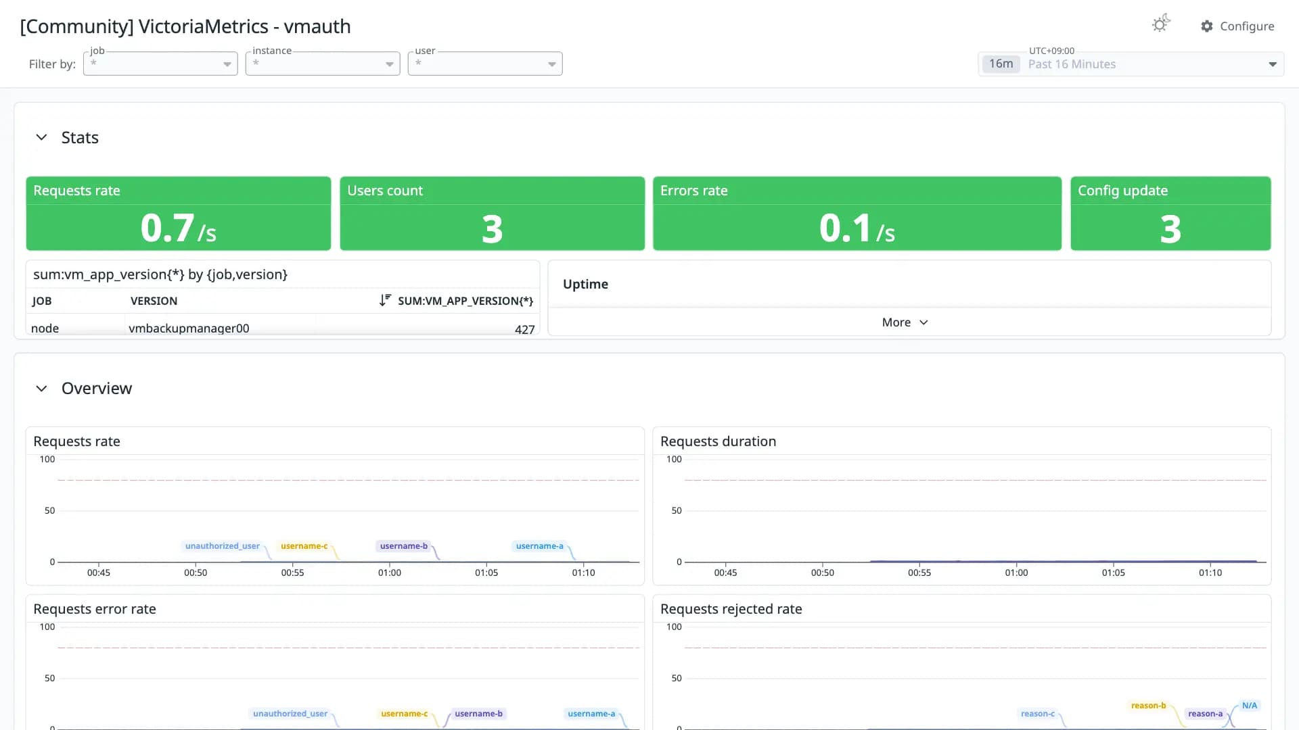
Task: Select reason-a label in Requests rejected rate graph
Action: click(x=1205, y=714)
